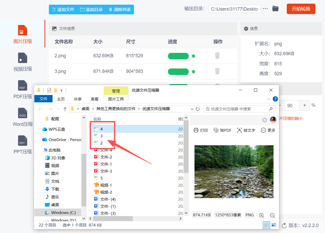Go up one folder level in Explorer
The image size is (325, 233).
tap(65, 109)
